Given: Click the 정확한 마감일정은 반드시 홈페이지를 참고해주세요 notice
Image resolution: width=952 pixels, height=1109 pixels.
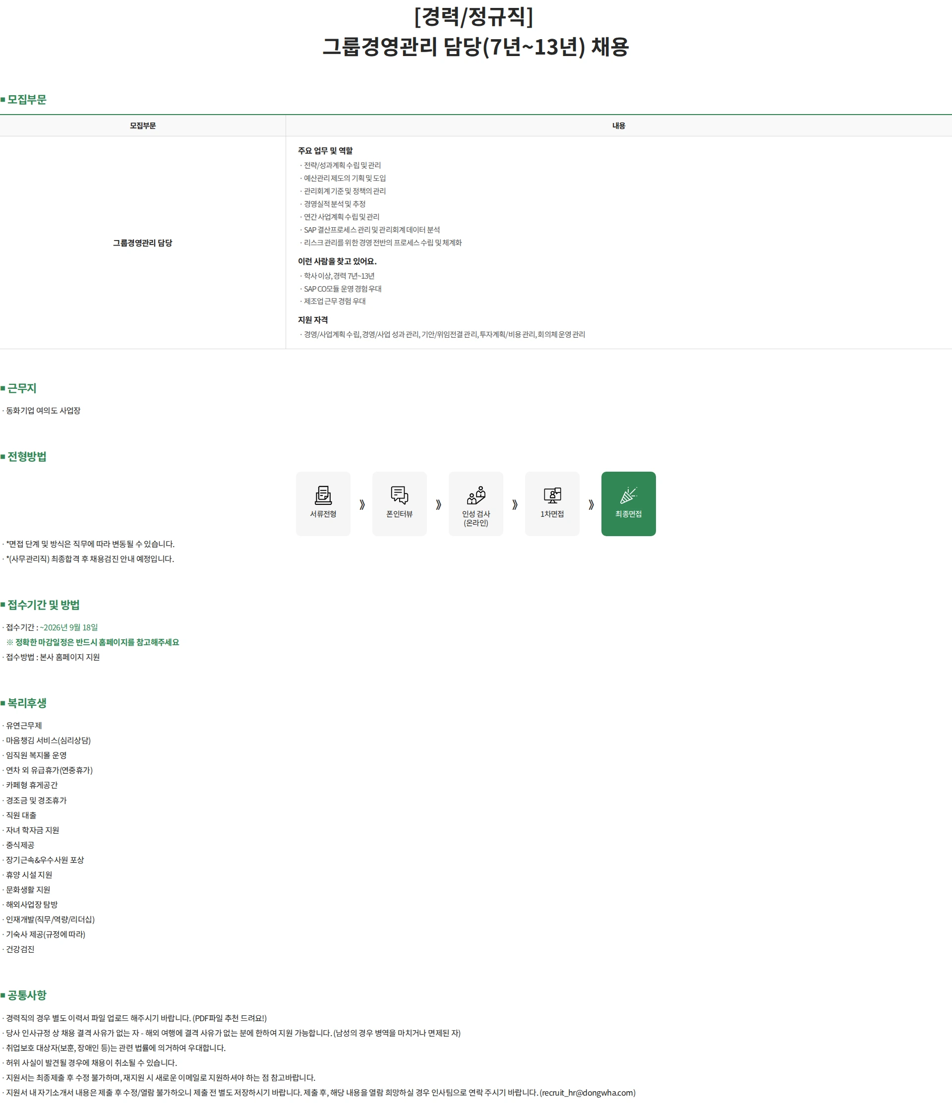Looking at the screenshot, I should 97,642.
